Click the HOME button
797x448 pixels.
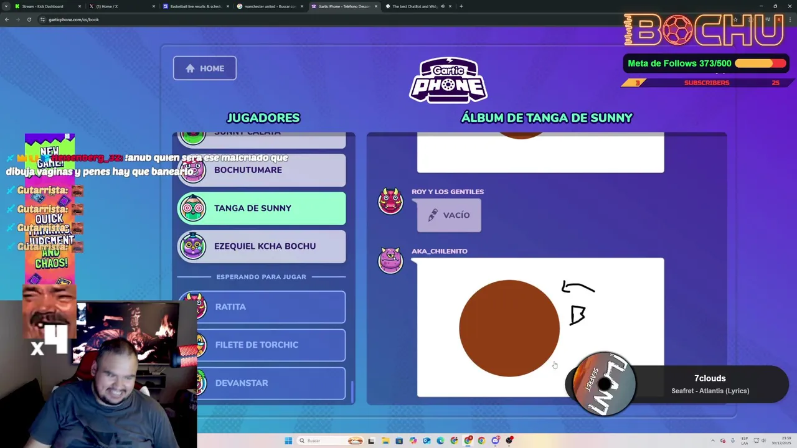click(x=204, y=68)
